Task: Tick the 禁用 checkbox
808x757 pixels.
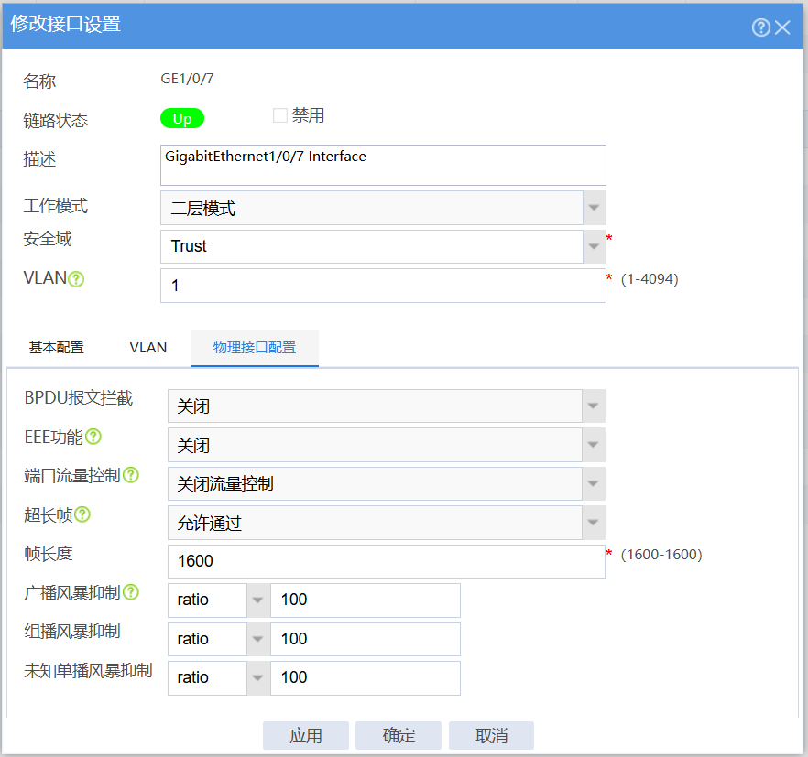Action: (279, 115)
